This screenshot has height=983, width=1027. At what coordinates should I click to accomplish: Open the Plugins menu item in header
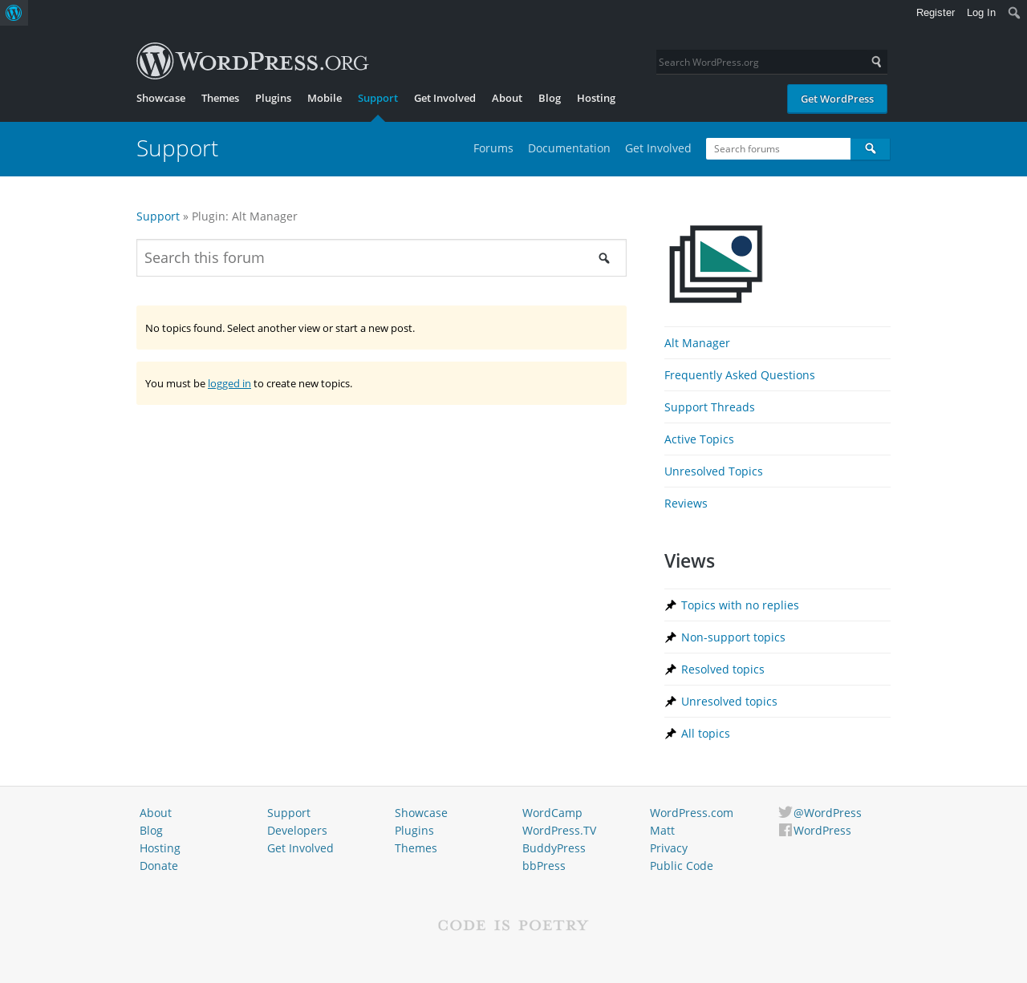(273, 98)
